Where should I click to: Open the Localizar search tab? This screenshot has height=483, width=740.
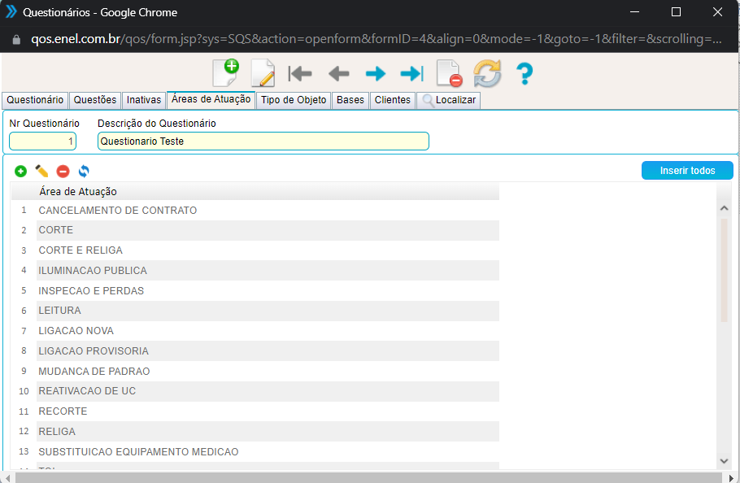coord(448,100)
